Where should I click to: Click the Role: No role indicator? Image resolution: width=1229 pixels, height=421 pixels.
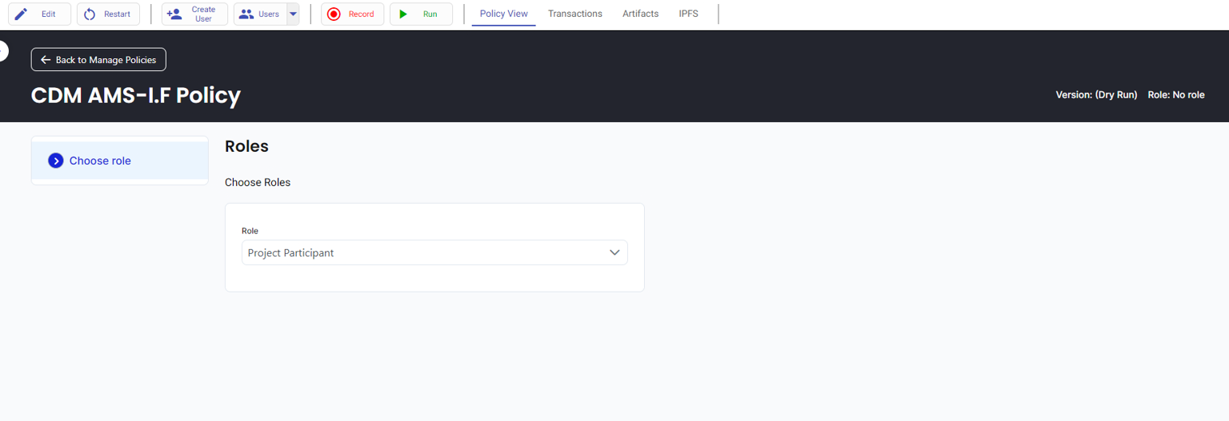click(1175, 95)
